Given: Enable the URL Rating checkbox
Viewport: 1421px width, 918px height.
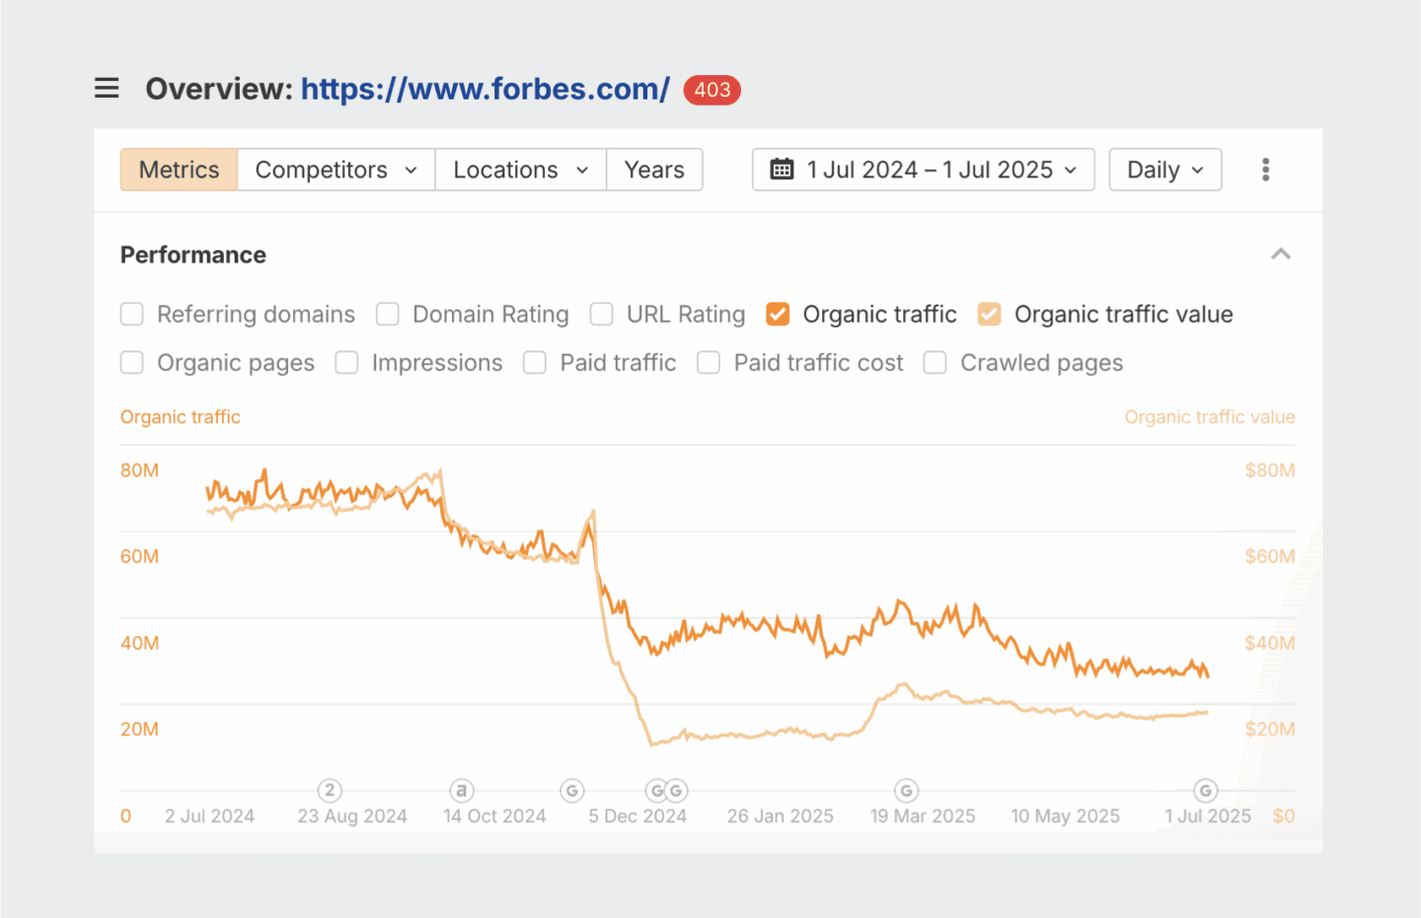Looking at the screenshot, I should (602, 315).
